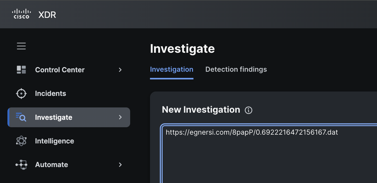Viewport: 377px width, 183px height.
Task: Click the Cisco logo in the header
Action: pyautogui.click(x=21, y=14)
